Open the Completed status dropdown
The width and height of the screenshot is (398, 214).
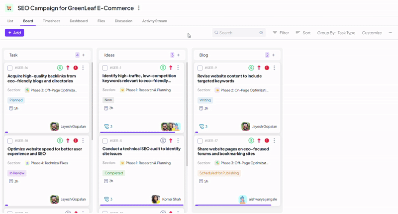[x=114, y=173]
